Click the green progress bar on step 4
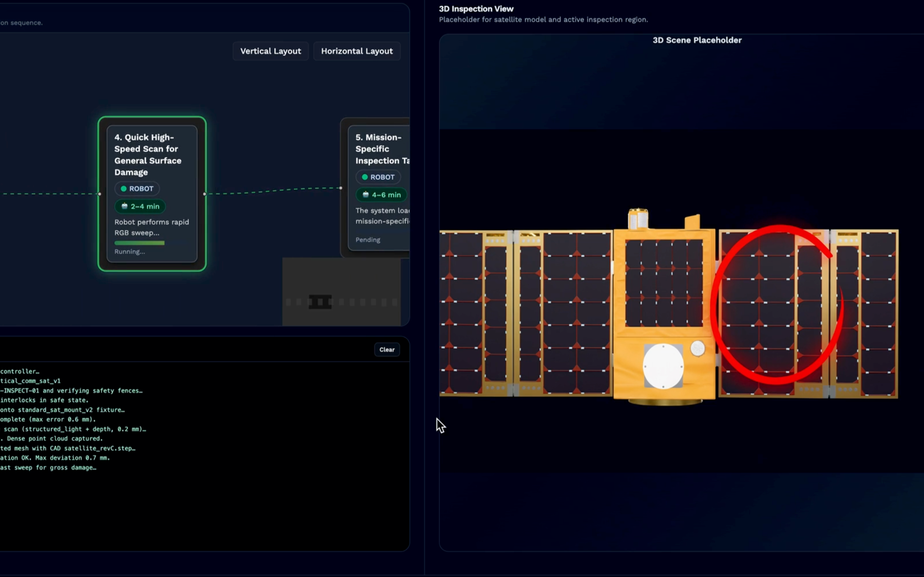The image size is (924, 577). click(x=140, y=243)
